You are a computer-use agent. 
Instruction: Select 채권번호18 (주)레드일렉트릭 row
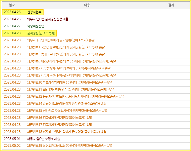coord(96,132)
